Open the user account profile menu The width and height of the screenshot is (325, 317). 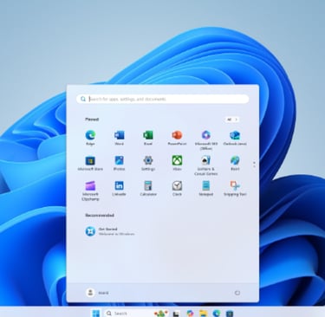pyautogui.click(x=97, y=293)
